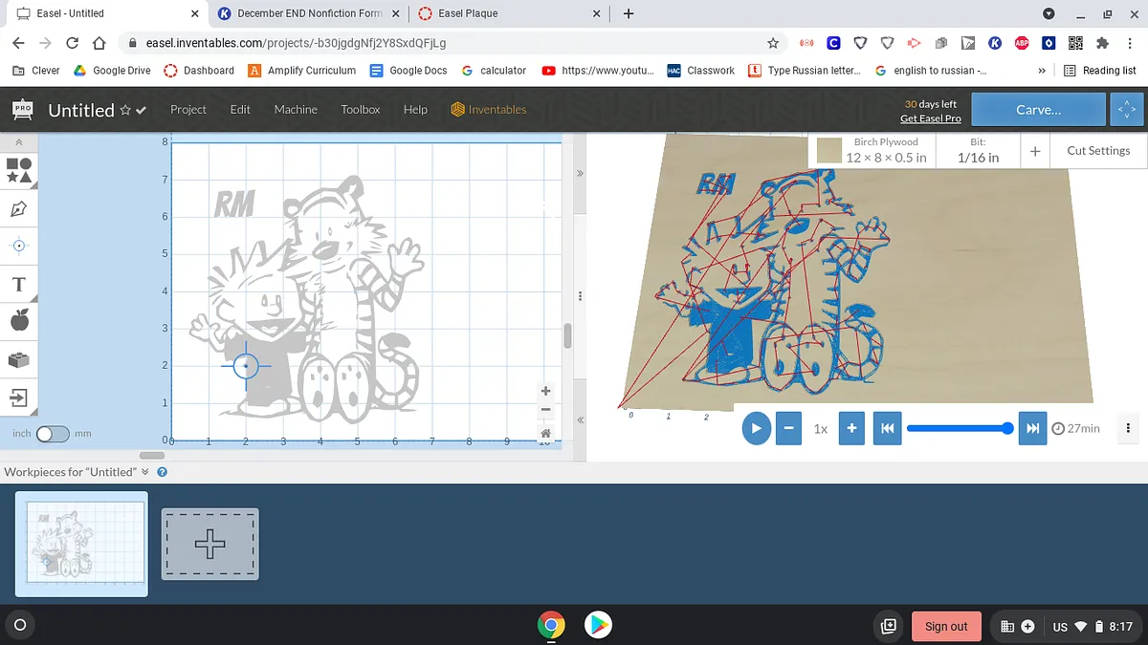
Task: Open Chrome extensions puzzle icon
Action: tap(1101, 43)
